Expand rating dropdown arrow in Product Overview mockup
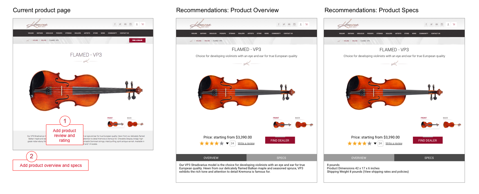 [227, 143]
